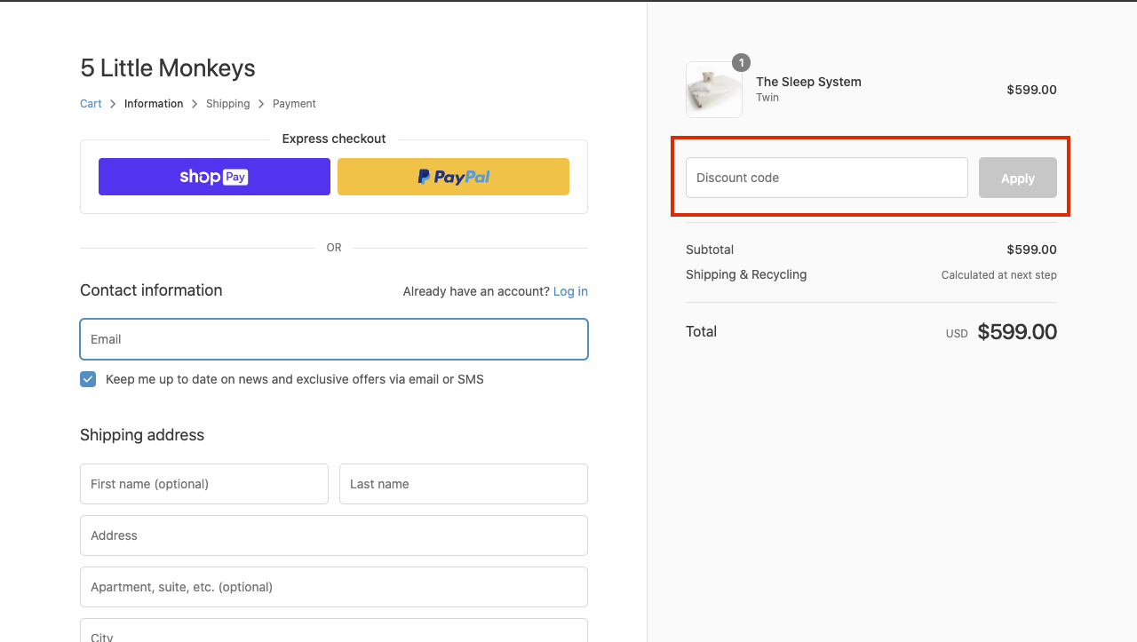Click the First name (optional) field
Image resolution: width=1137 pixels, height=642 pixels.
(204, 484)
